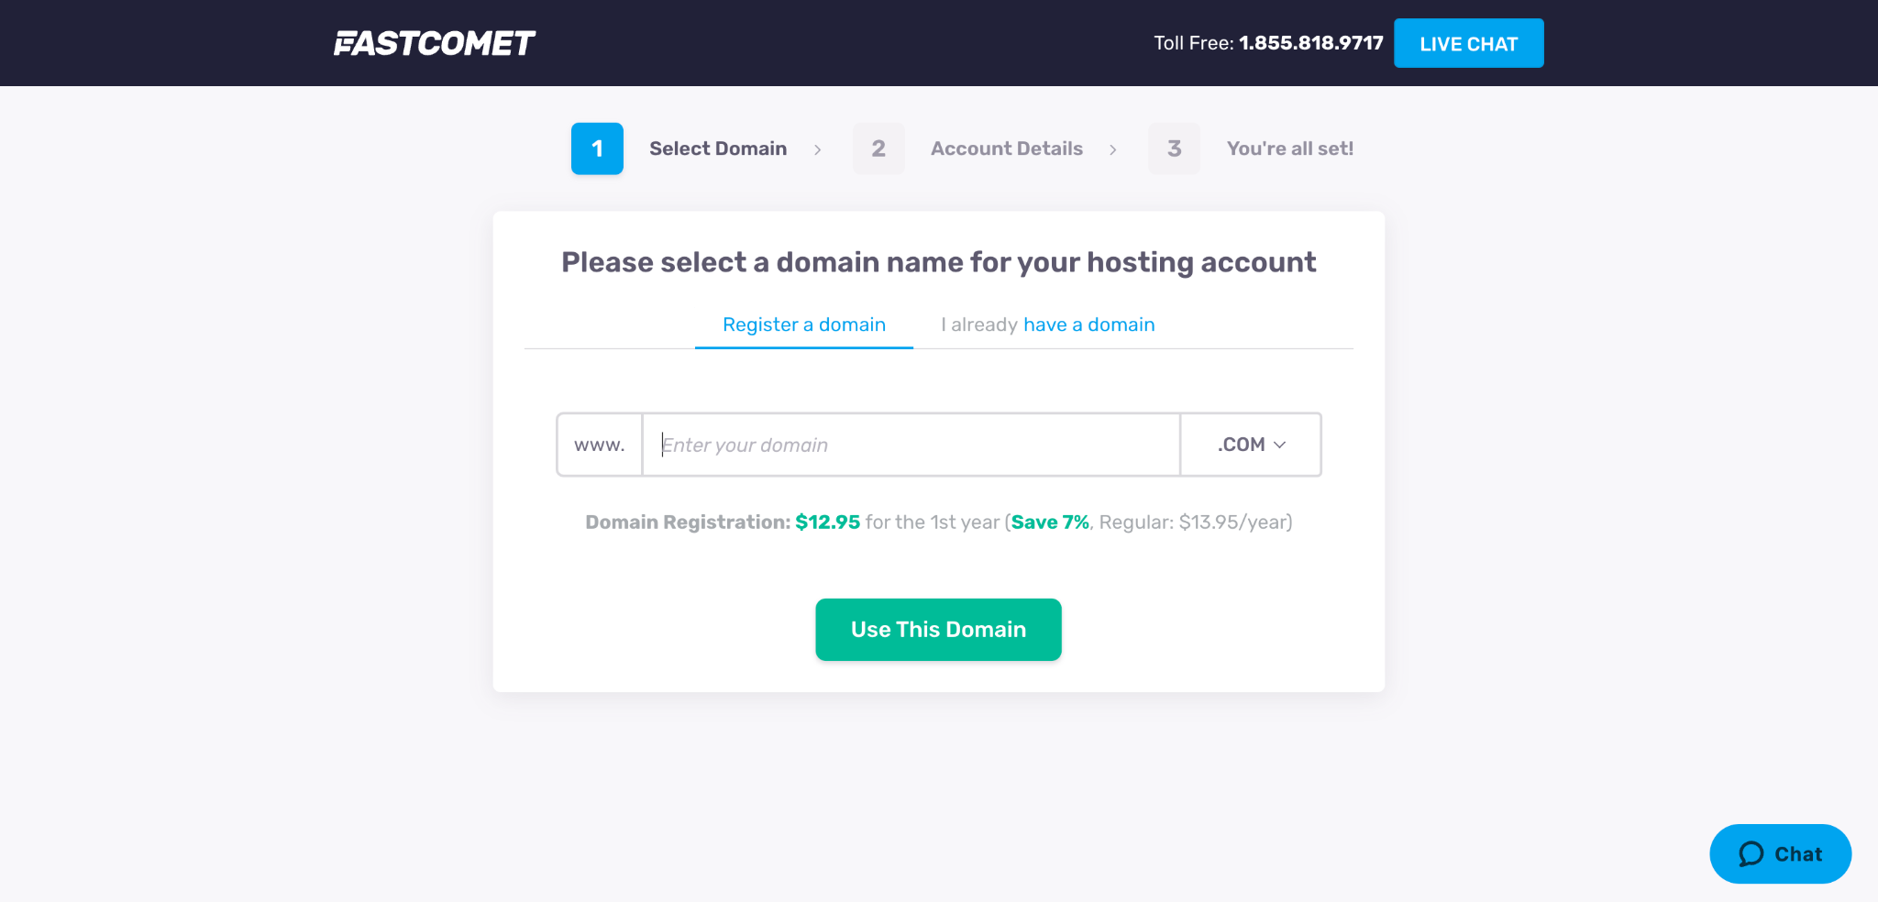Viewport: 1878px width, 902px height.
Task: Click the step 2 number badge
Action: pyautogui.click(x=878, y=148)
